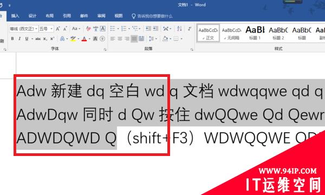The width and height of the screenshot is (325, 195).
Task: Open Font dialog launcher
Action: point(105,49)
